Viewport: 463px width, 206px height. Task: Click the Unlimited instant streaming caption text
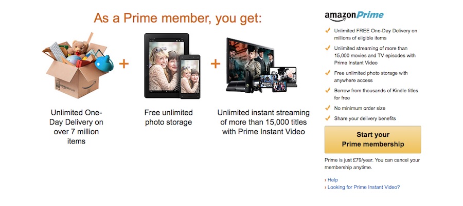[x=263, y=122]
